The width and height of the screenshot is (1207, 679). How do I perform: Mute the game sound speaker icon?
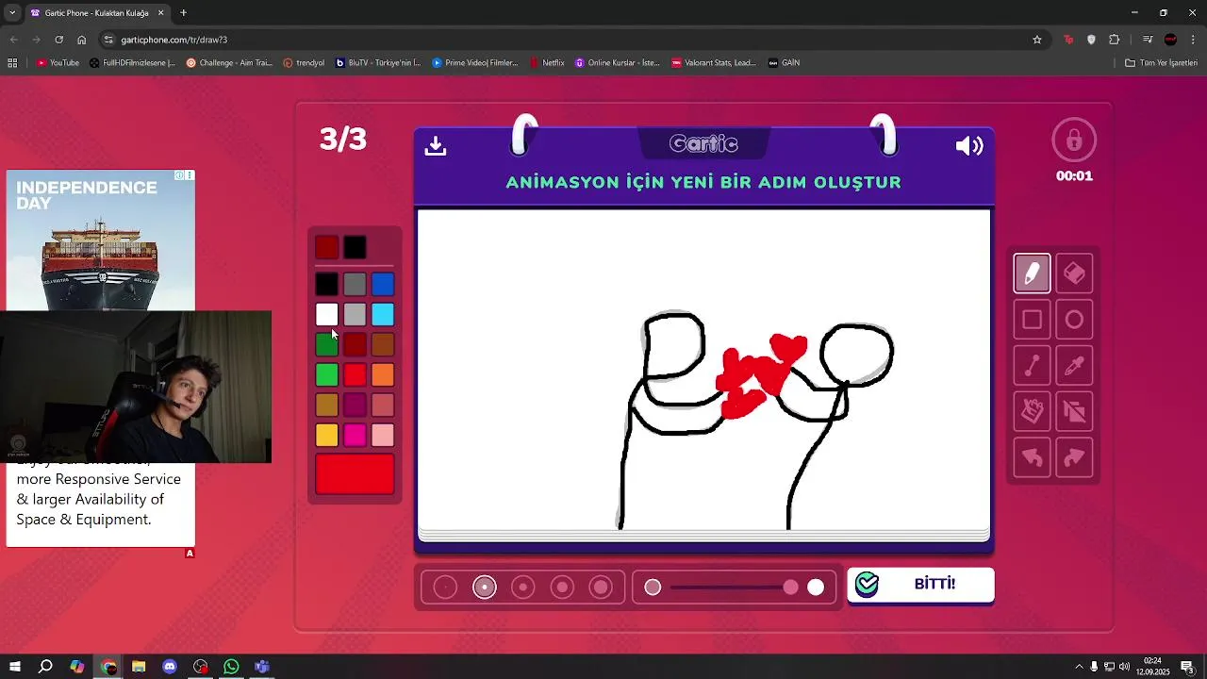pyautogui.click(x=969, y=145)
